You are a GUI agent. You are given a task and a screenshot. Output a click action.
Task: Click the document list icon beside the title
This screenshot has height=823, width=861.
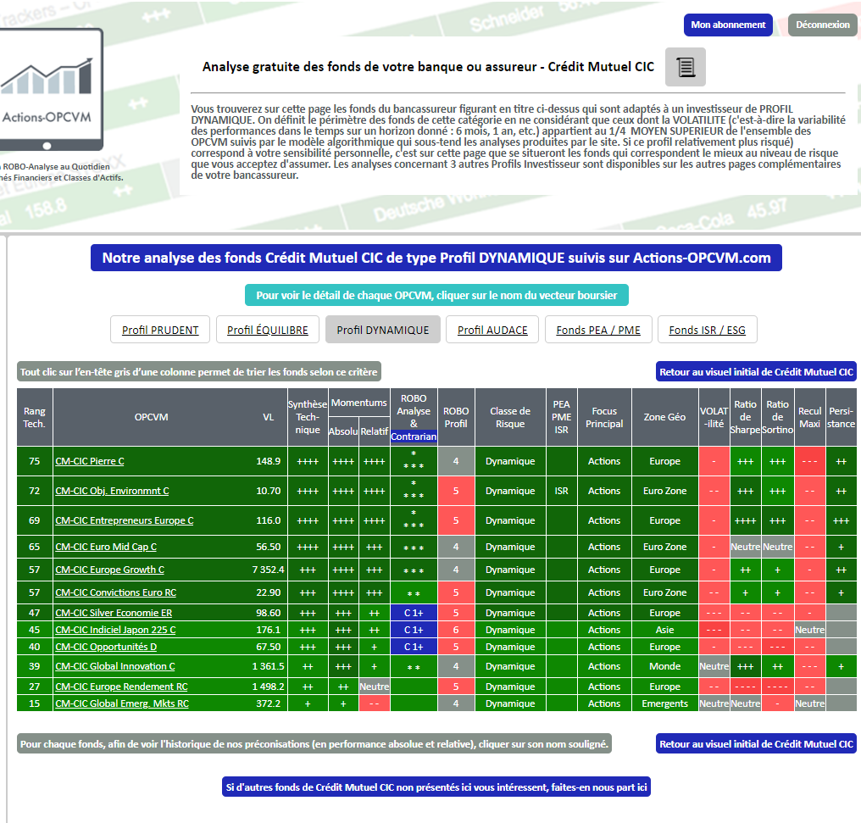coord(686,67)
